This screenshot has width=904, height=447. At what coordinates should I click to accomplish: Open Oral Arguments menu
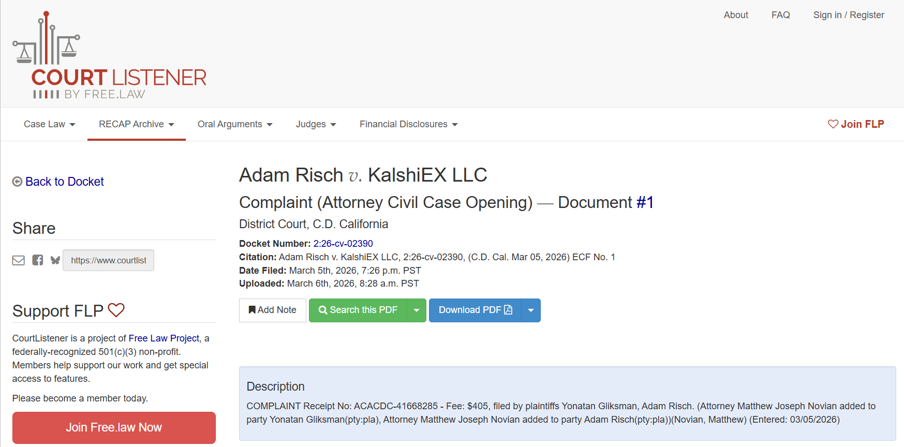[235, 124]
